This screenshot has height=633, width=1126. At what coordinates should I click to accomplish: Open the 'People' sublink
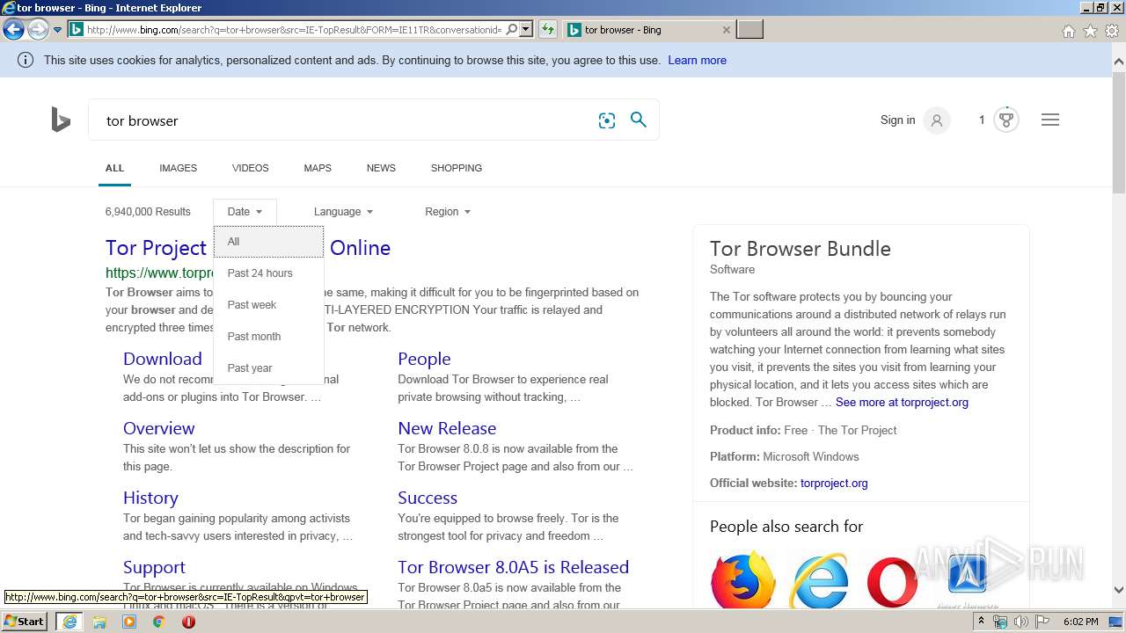424,359
